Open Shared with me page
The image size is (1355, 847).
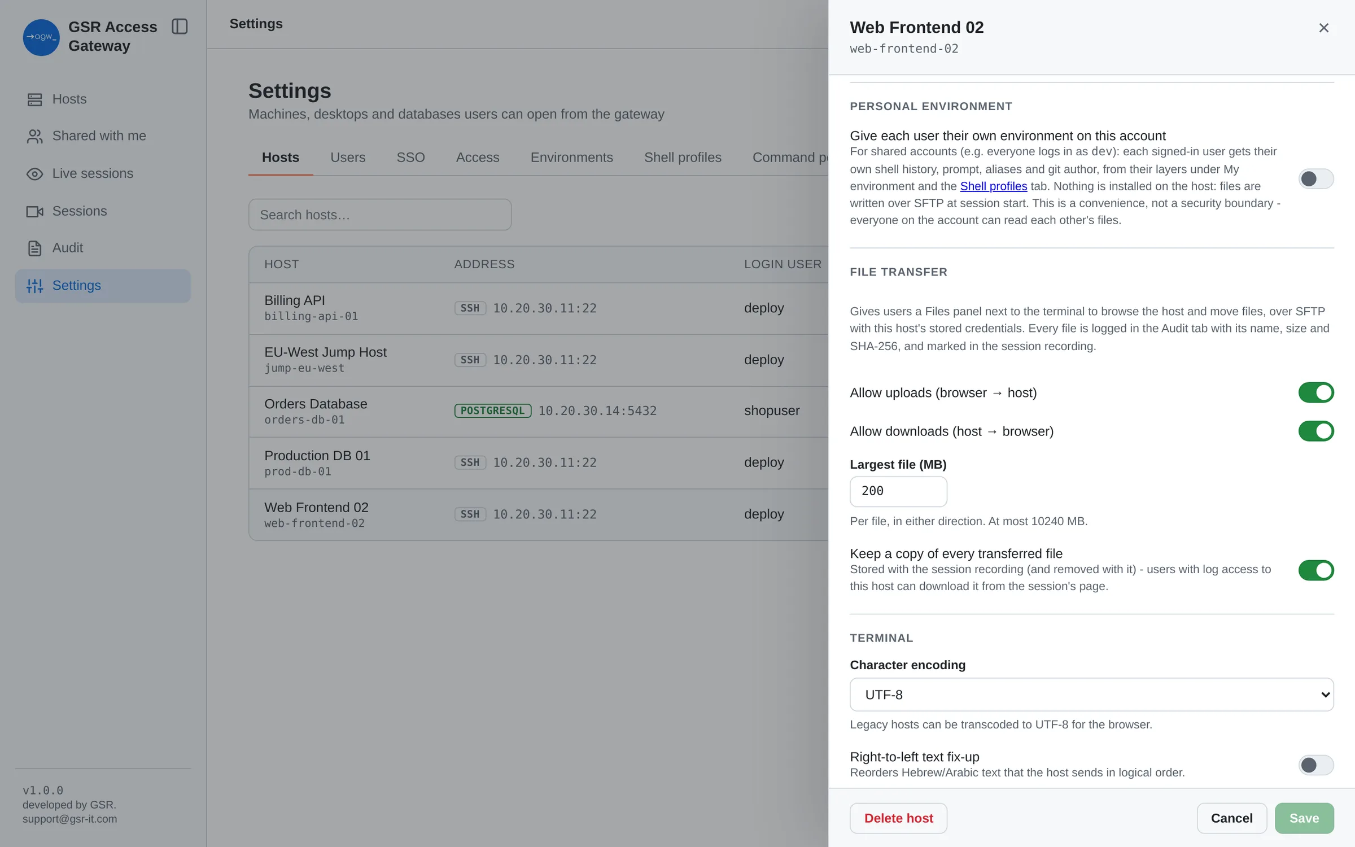[x=103, y=136]
